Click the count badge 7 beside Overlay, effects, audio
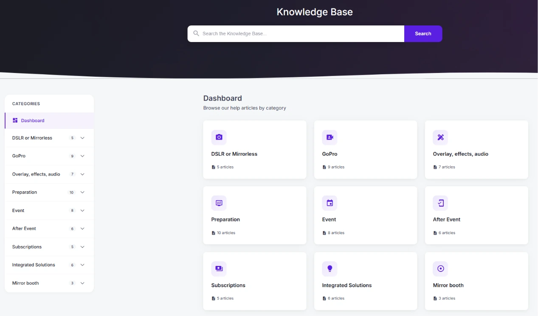The width and height of the screenshot is (538, 316). point(72,174)
